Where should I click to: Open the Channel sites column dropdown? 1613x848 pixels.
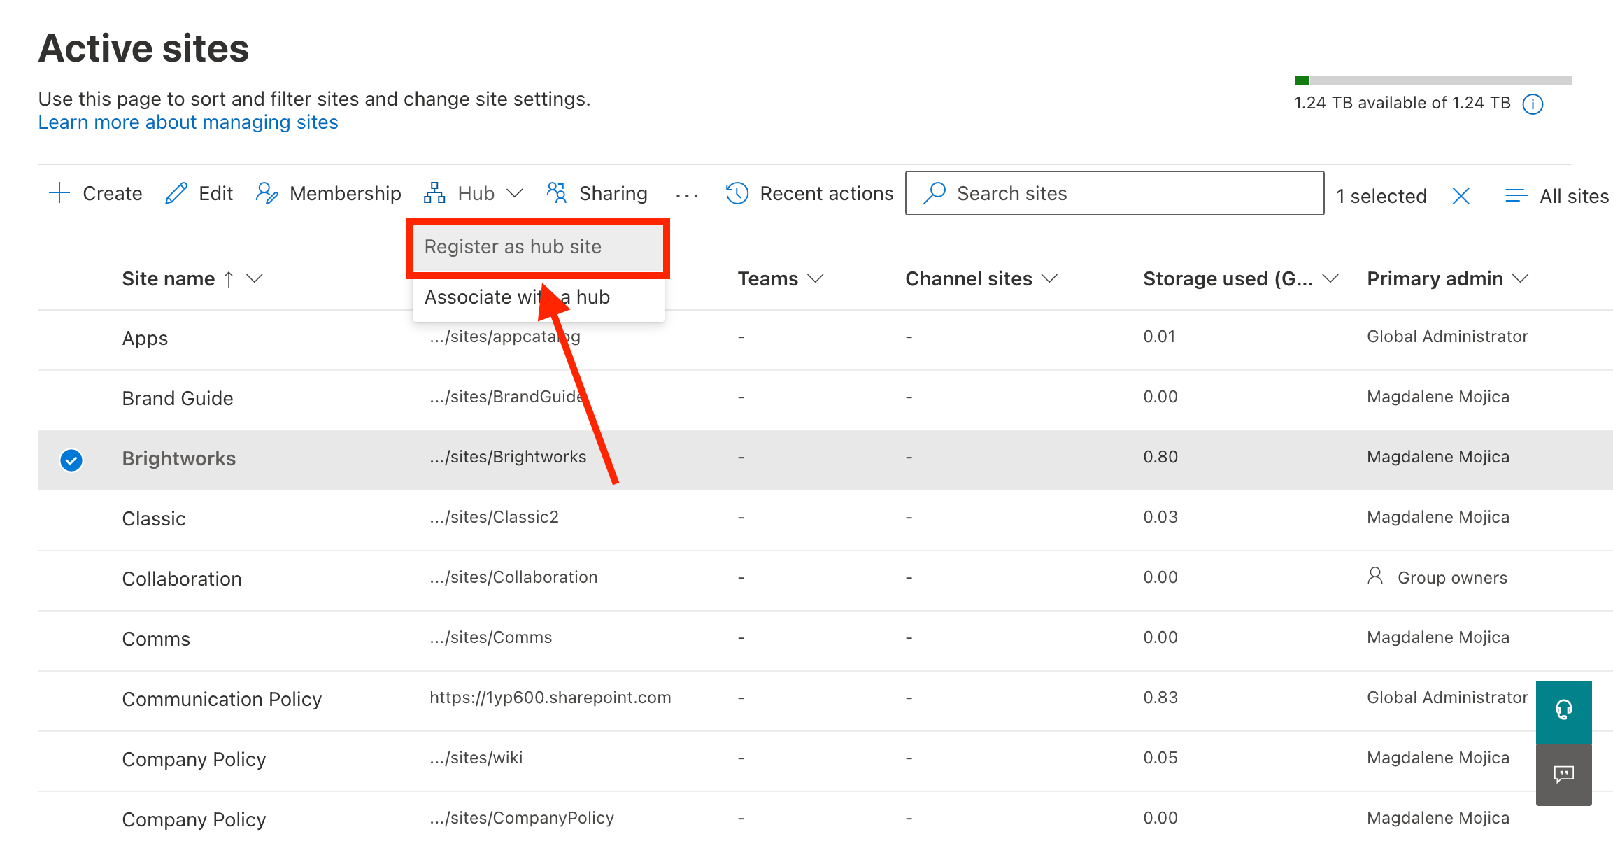tap(1049, 278)
